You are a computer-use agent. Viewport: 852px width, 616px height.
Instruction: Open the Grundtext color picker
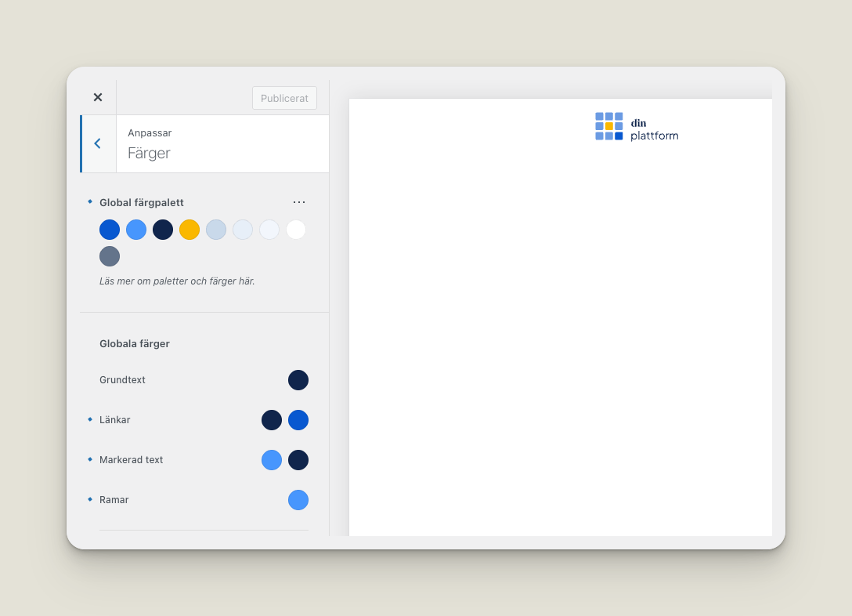tap(298, 380)
